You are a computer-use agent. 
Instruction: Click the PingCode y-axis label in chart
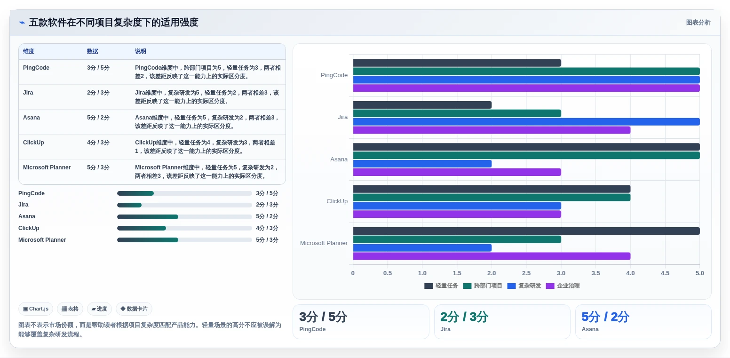tap(334, 75)
